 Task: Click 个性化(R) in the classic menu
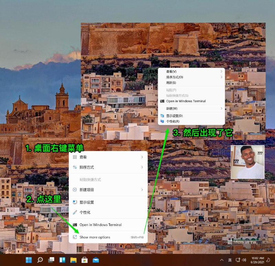click(173, 121)
